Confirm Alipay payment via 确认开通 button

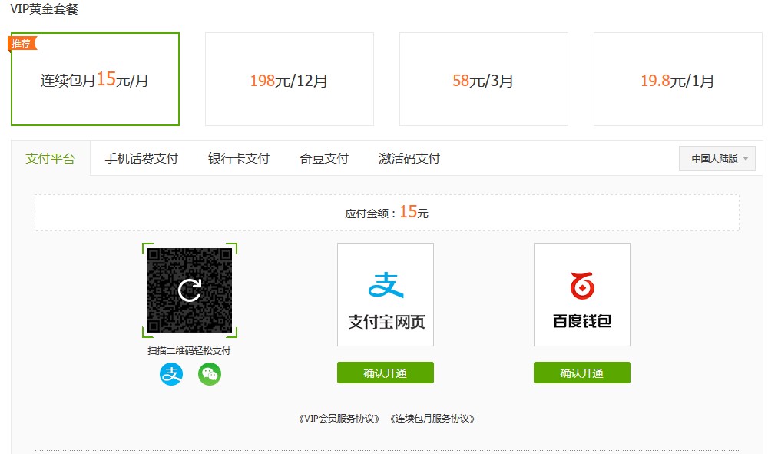coord(385,373)
